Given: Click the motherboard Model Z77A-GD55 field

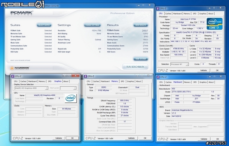Looking at the screenshot, I should coord(187,92).
